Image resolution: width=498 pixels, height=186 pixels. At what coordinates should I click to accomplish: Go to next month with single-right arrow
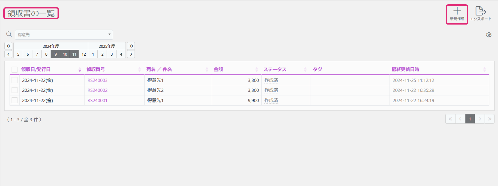pos(131,54)
